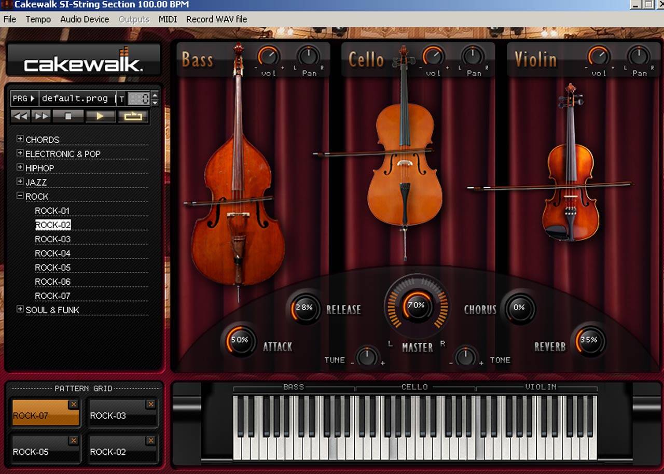The height and width of the screenshot is (474, 664).
Task: Trigger the ROCK-07 pattern pad
Action: click(46, 413)
